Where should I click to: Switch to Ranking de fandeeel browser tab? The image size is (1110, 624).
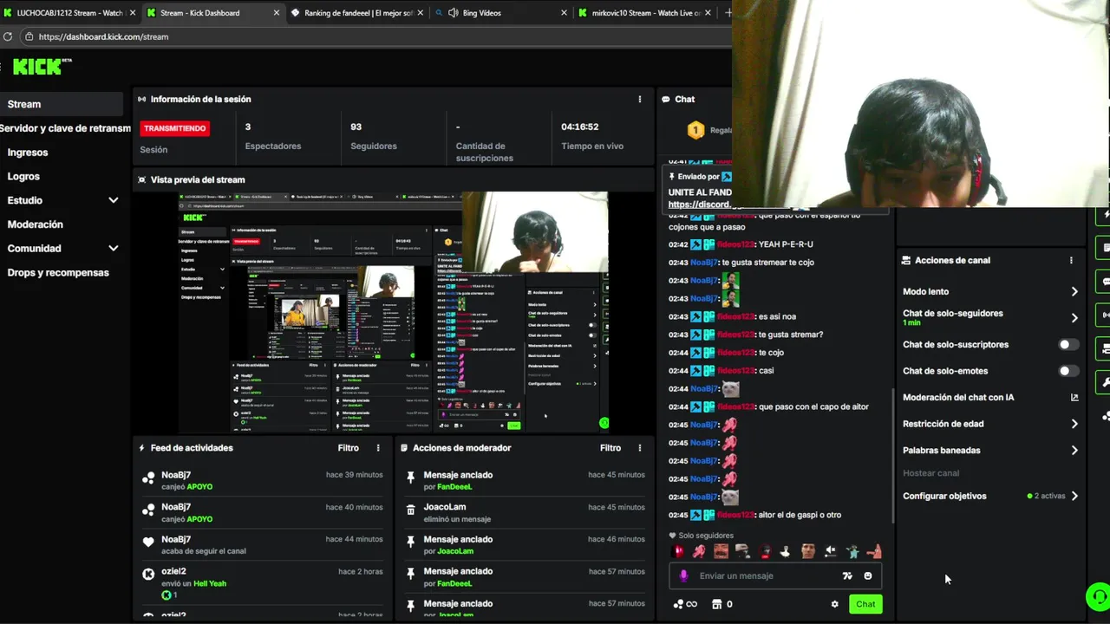[356, 13]
